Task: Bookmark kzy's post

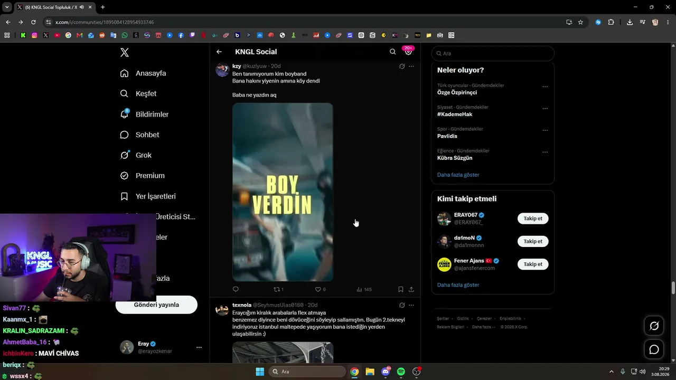Action: [401, 289]
